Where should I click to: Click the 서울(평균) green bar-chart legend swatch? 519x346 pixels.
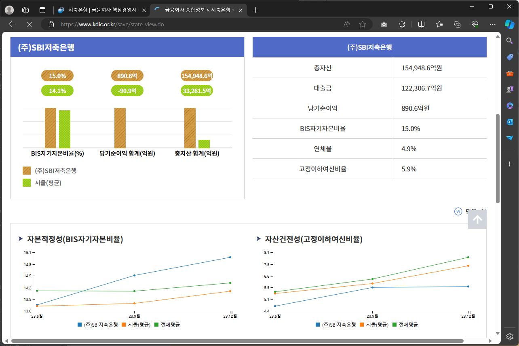[x=27, y=183]
